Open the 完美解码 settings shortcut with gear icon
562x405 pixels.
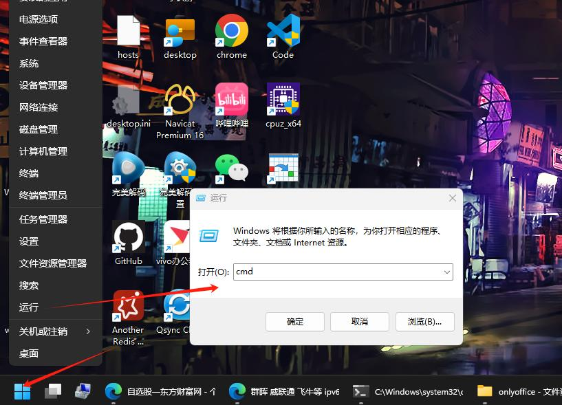pyautogui.click(x=180, y=168)
